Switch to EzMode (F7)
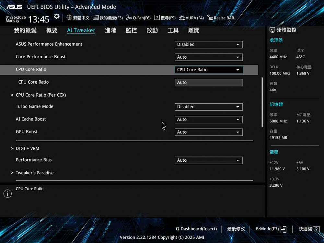The image size is (324, 243). pyautogui.click(x=271, y=229)
